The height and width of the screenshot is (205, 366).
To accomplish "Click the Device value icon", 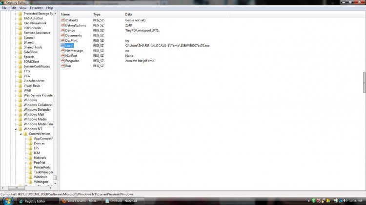I will point(62,31).
